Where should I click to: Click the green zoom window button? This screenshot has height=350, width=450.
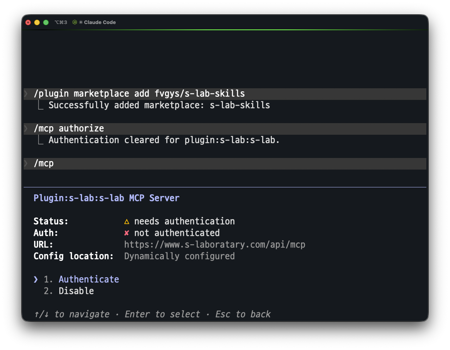[46, 22]
